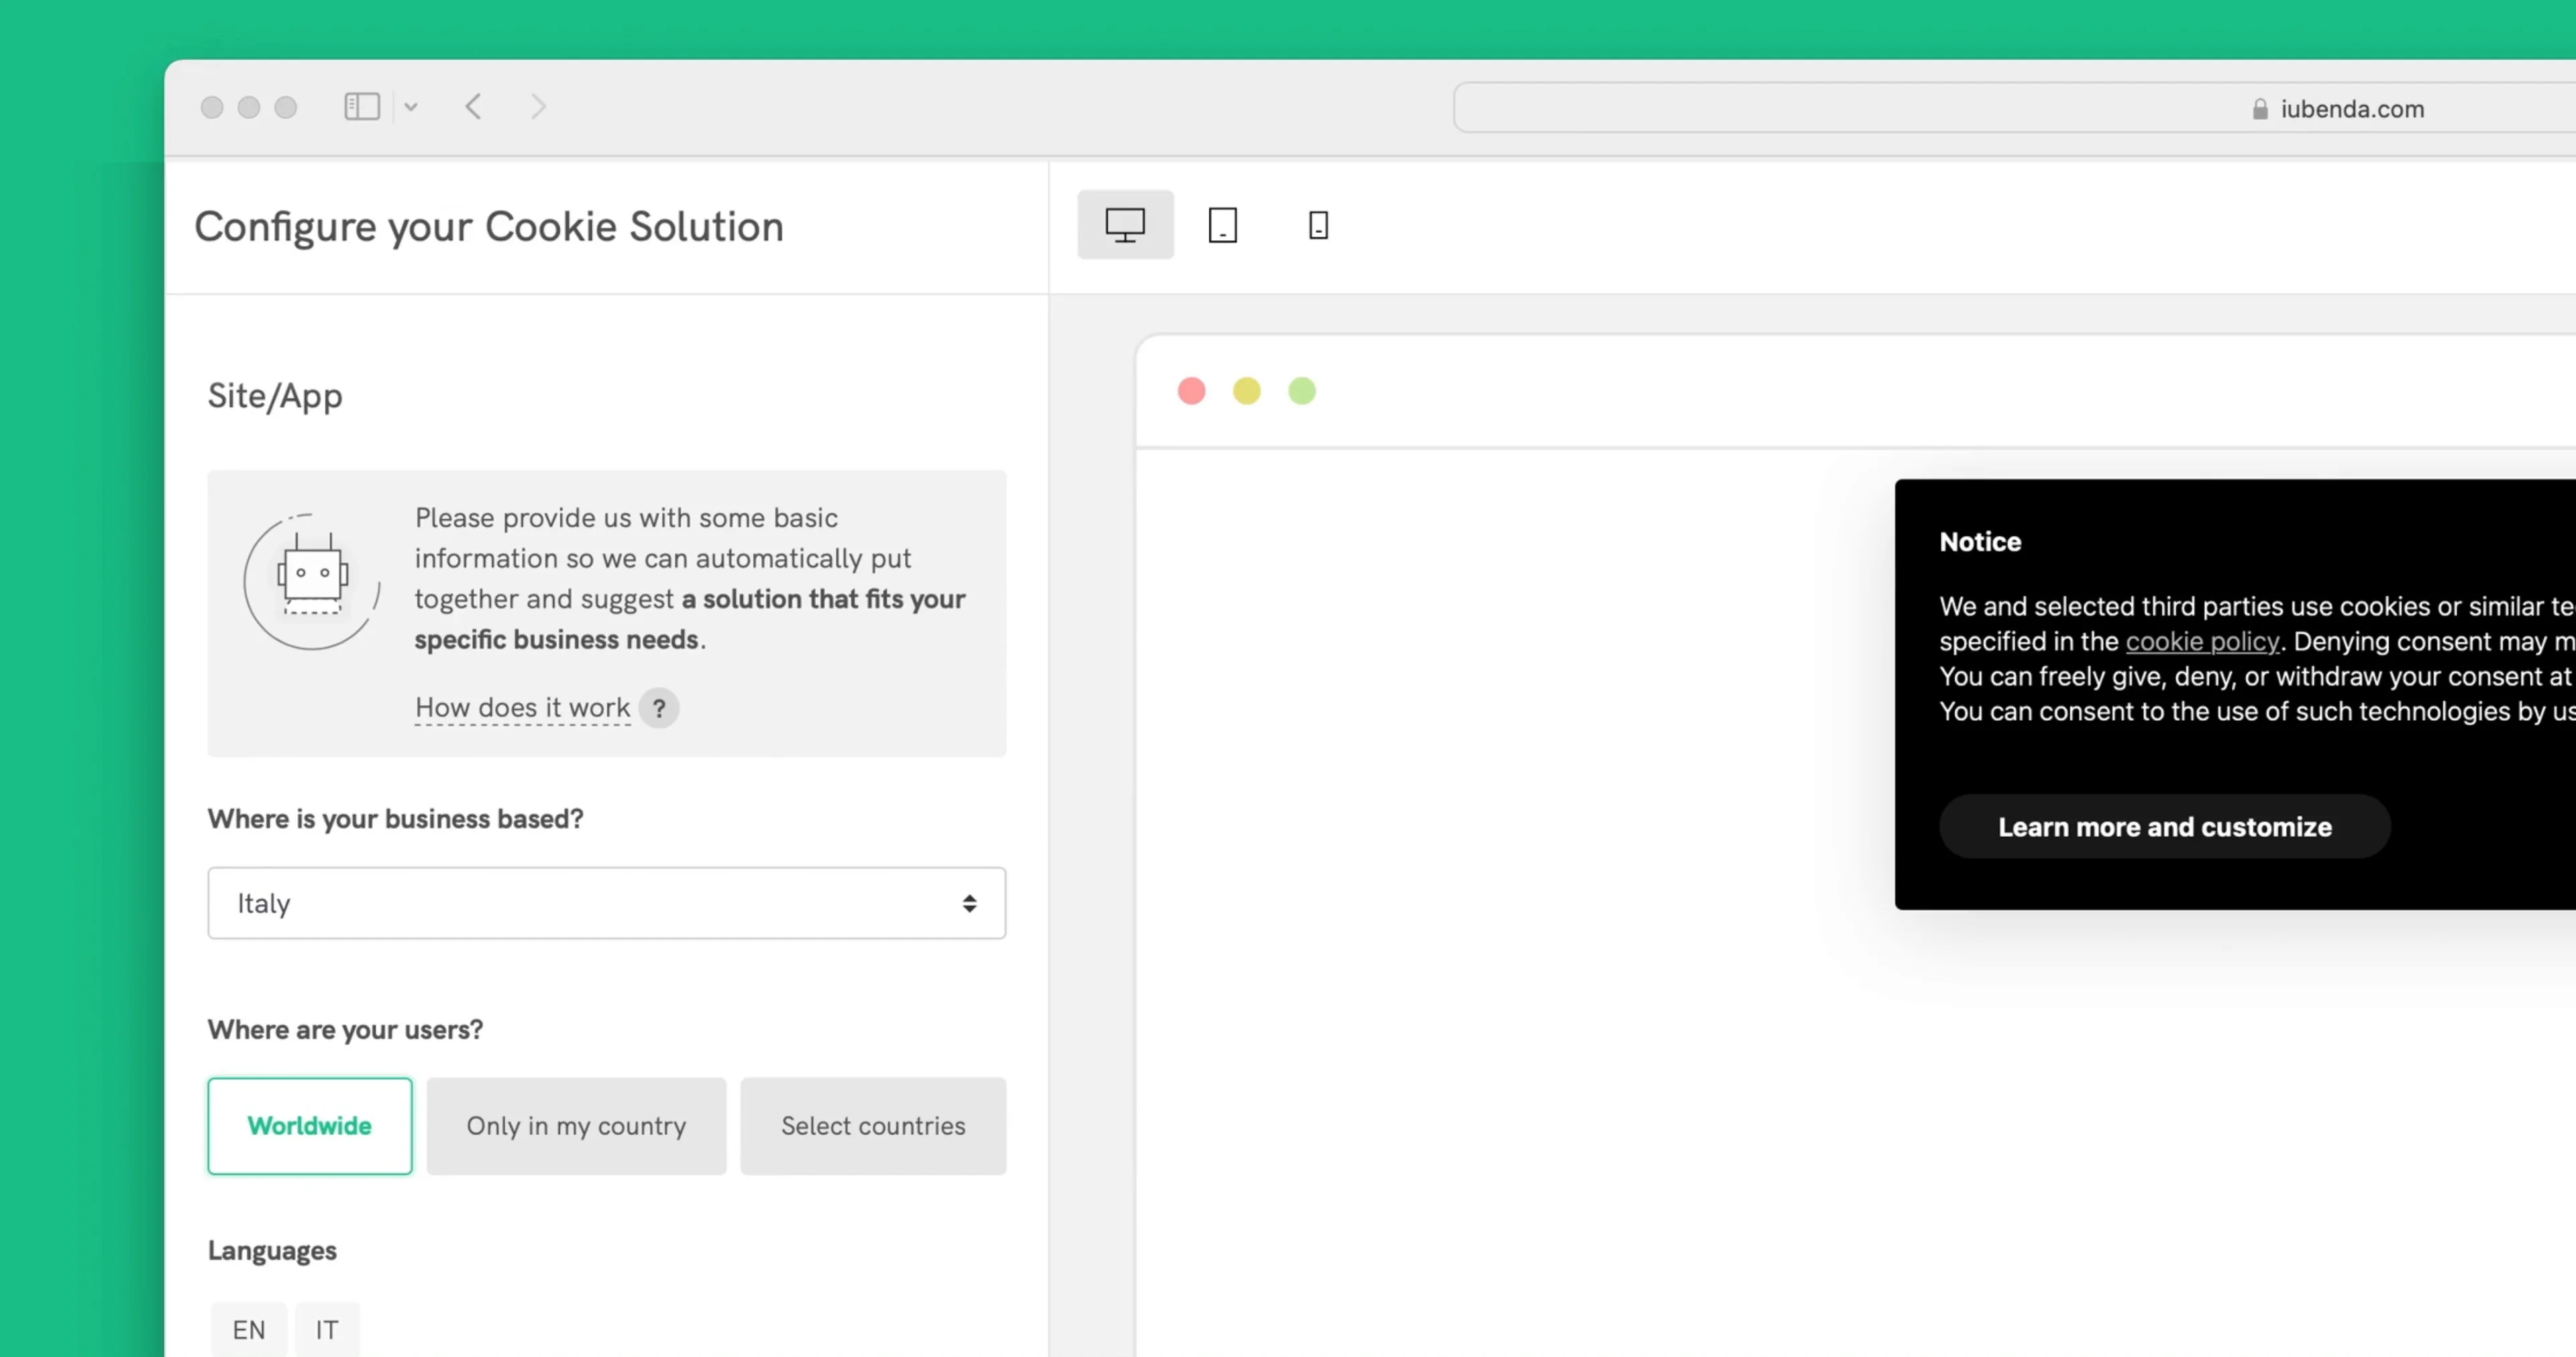Click the question mark help icon
2576x1357 pixels.
[x=659, y=709]
